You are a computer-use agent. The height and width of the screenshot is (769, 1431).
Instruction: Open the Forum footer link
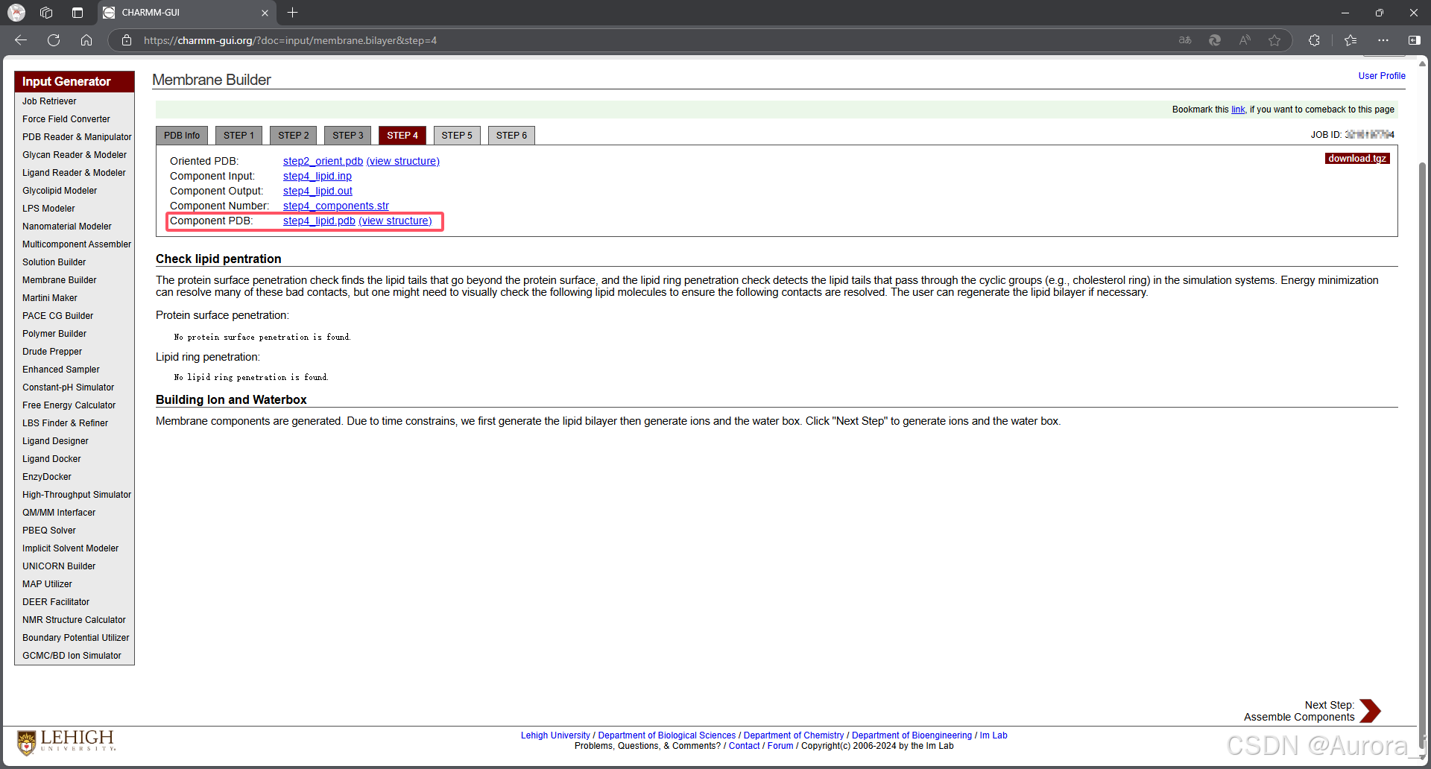(x=780, y=746)
